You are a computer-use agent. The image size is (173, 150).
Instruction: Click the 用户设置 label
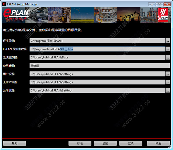coord(9,74)
